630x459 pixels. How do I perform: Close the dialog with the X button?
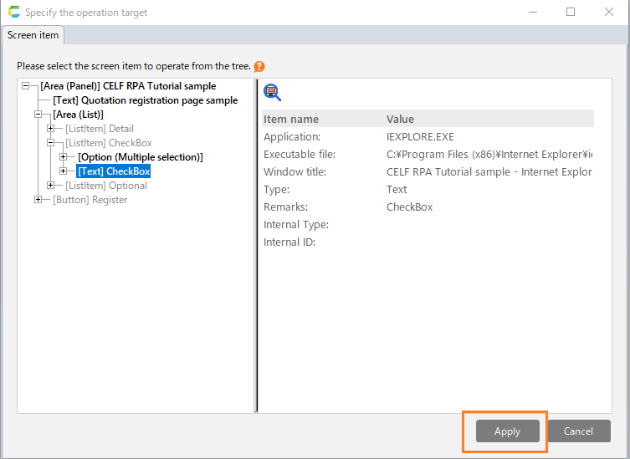[608, 13]
